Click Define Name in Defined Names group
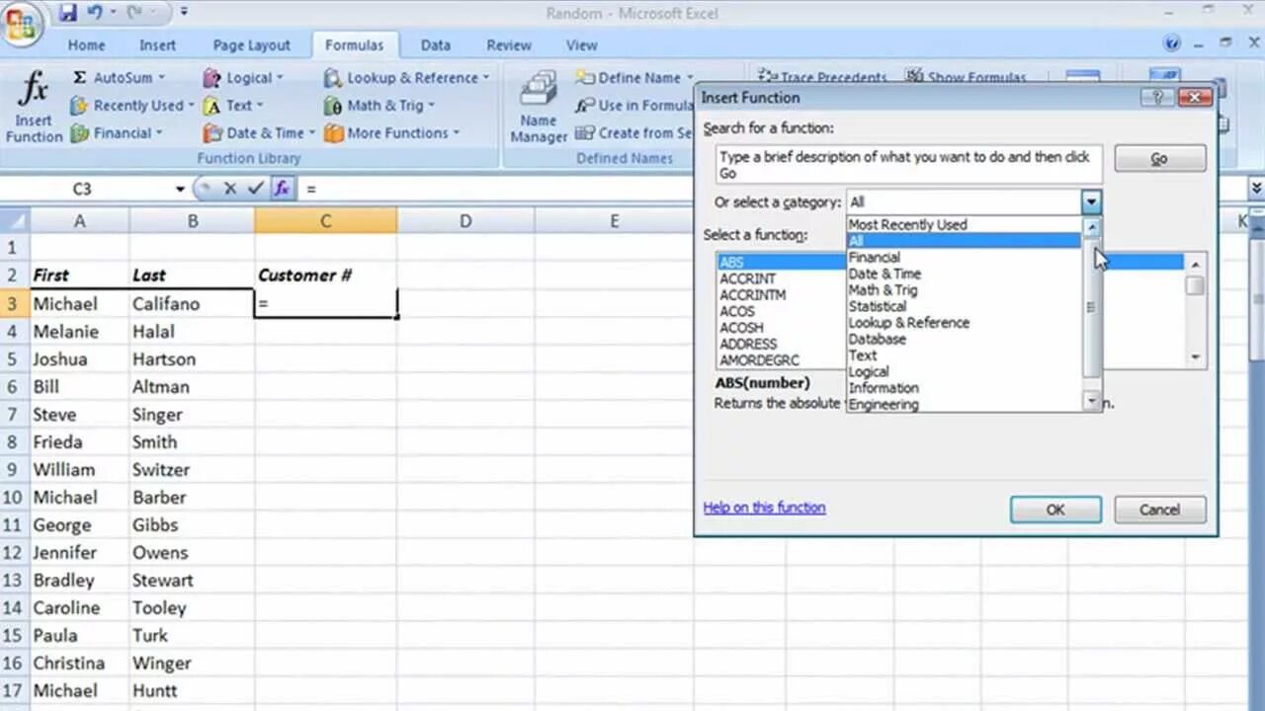Screen dimensions: 1265x711 (x=633, y=77)
